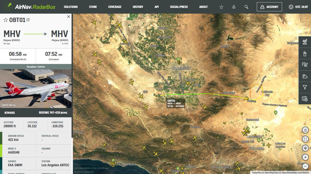
Task: Click arrival airport MHV in 44m
Action: [60, 37]
